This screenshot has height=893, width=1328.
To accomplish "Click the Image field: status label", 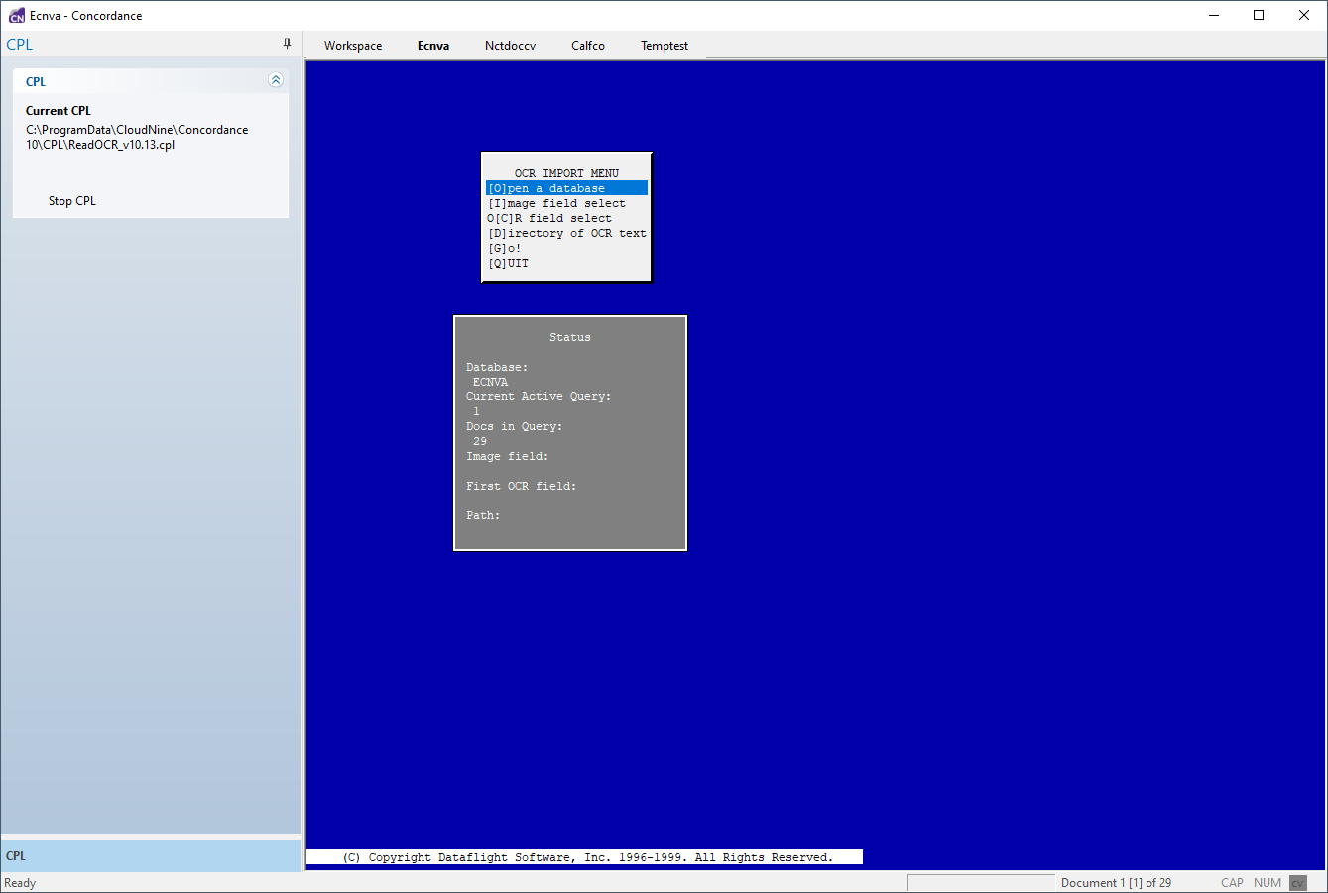I will pyautogui.click(x=507, y=456).
